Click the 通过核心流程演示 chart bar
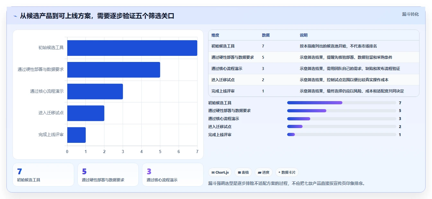 pyautogui.click(x=95, y=91)
